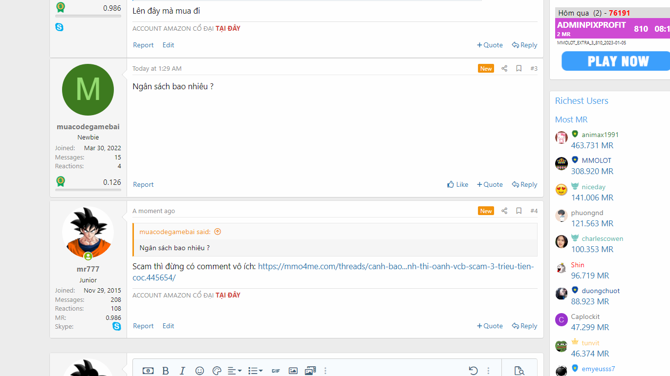Bookmark post #4

(519, 211)
